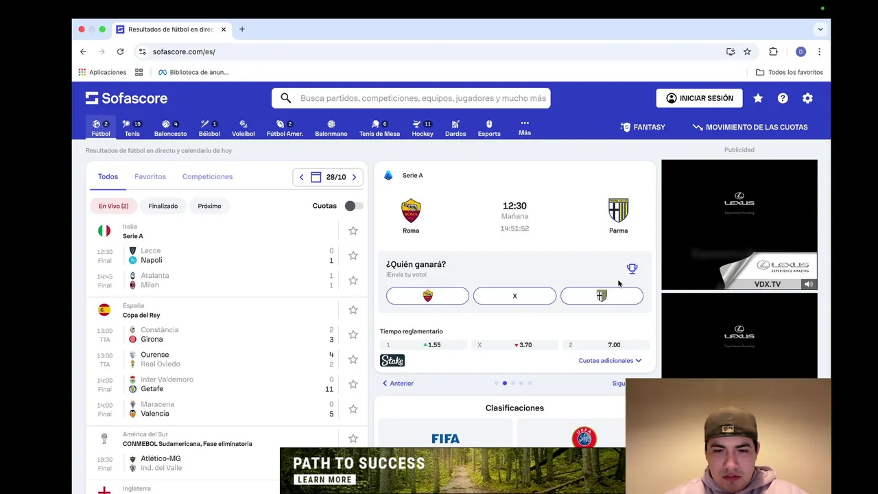Open the Dardos sport section

[x=455, y=128]
